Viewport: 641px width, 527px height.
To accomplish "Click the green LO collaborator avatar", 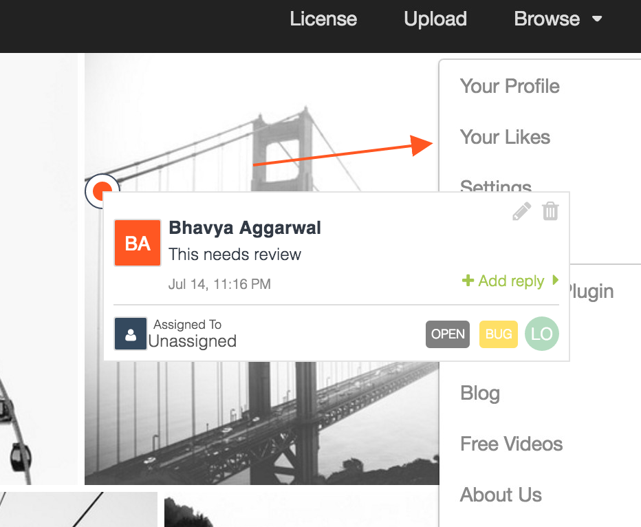I will pos(542,334).
